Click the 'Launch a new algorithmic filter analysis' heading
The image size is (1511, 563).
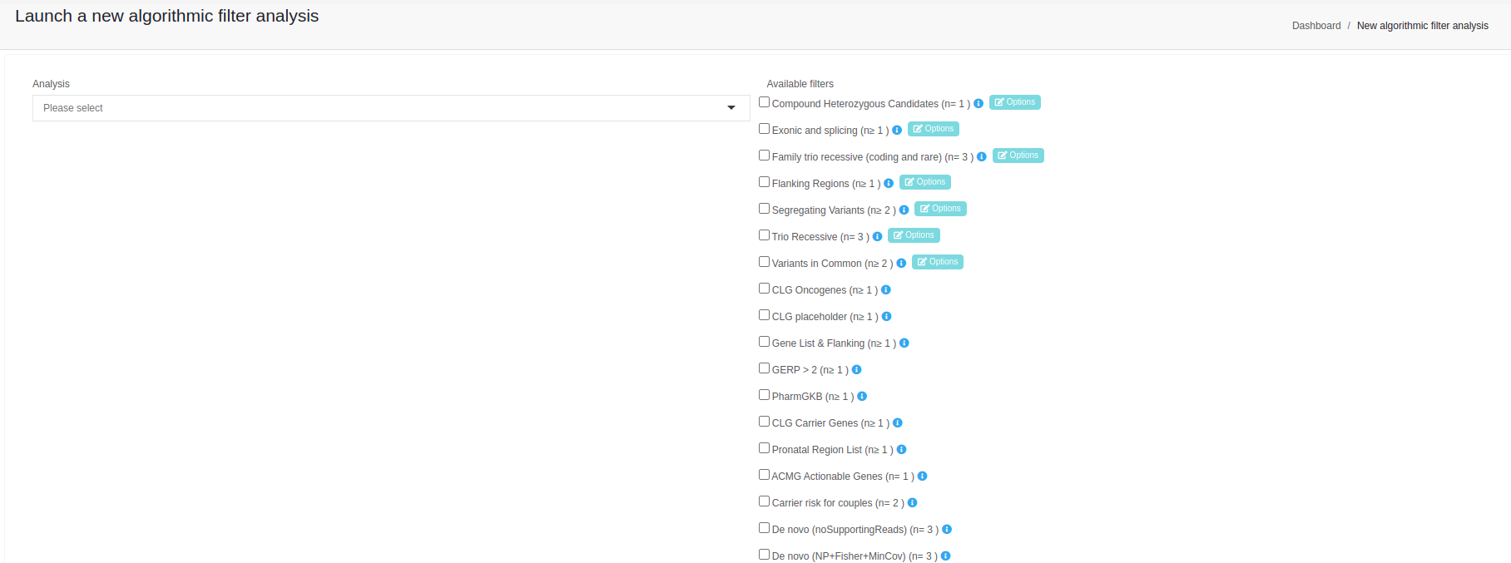pyautogui.click(x=166, y=16)
